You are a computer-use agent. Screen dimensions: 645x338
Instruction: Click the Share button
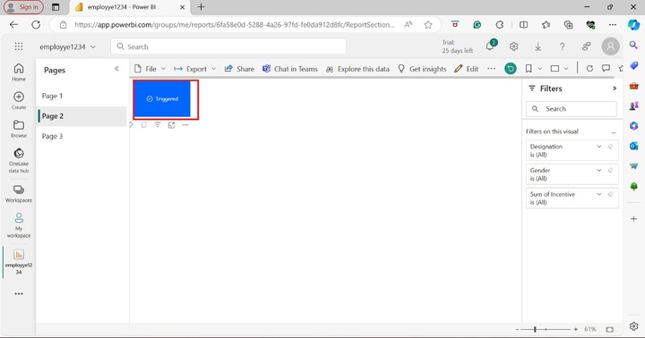(x=239, y=69)
